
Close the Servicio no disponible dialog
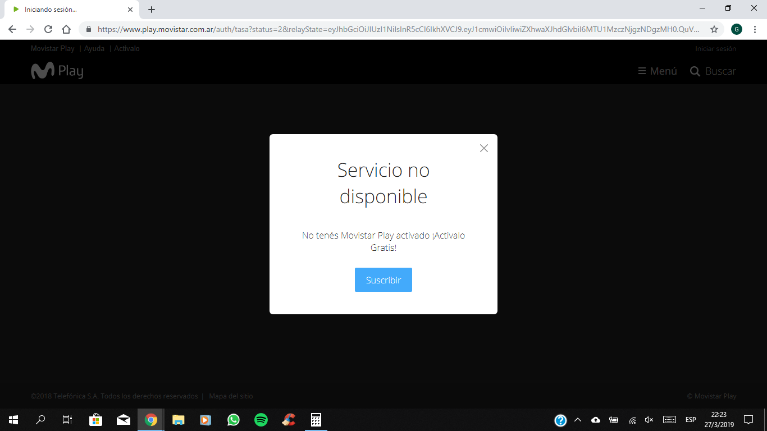[483, 148]
